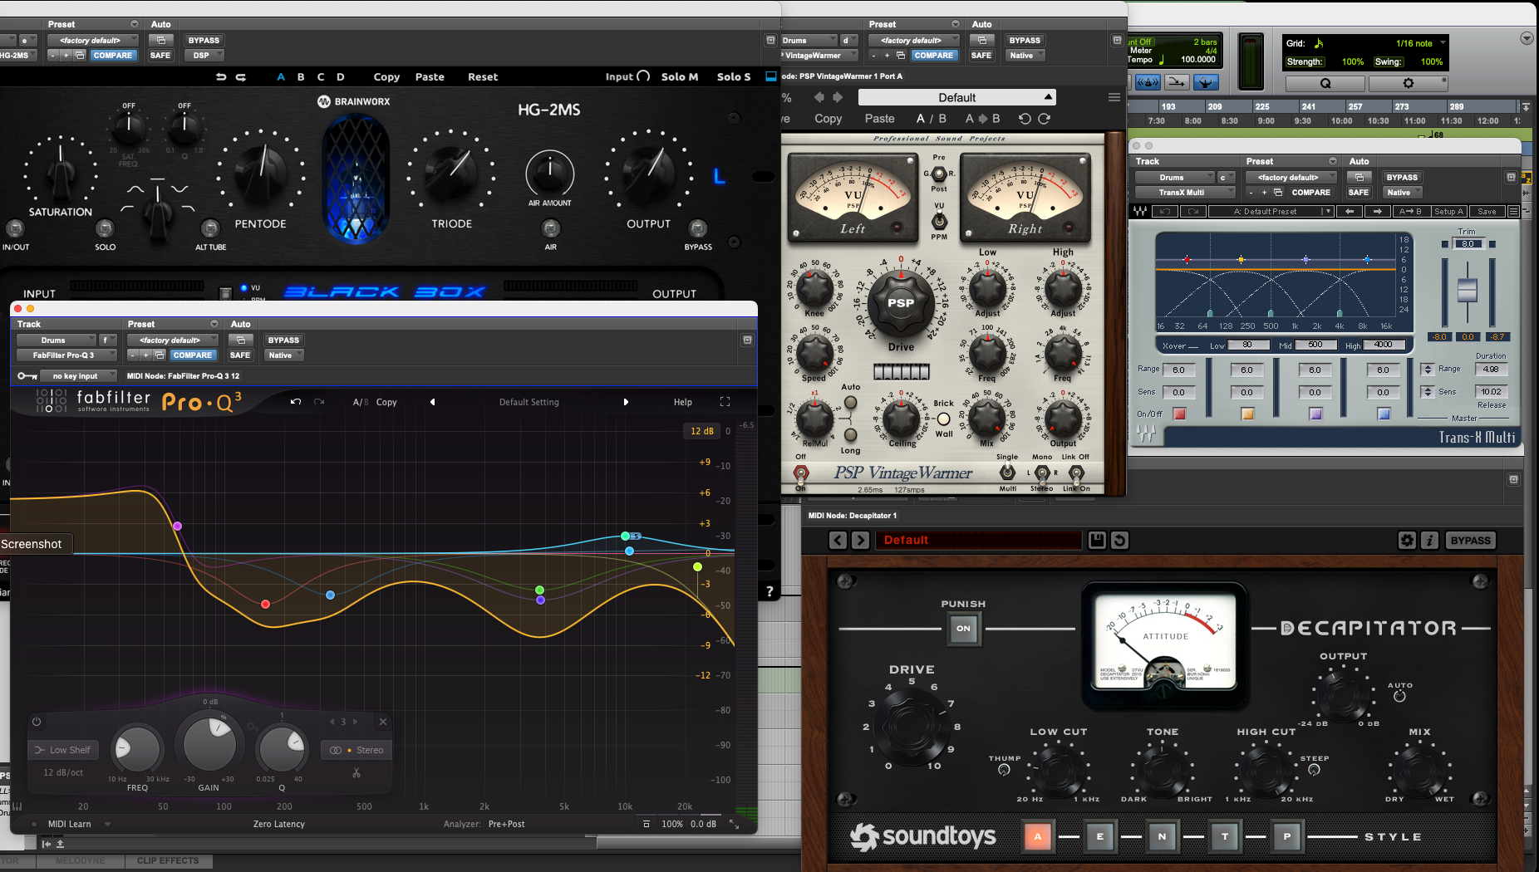
Task: Select Decapitator style E
Action: click(1100, 836)
